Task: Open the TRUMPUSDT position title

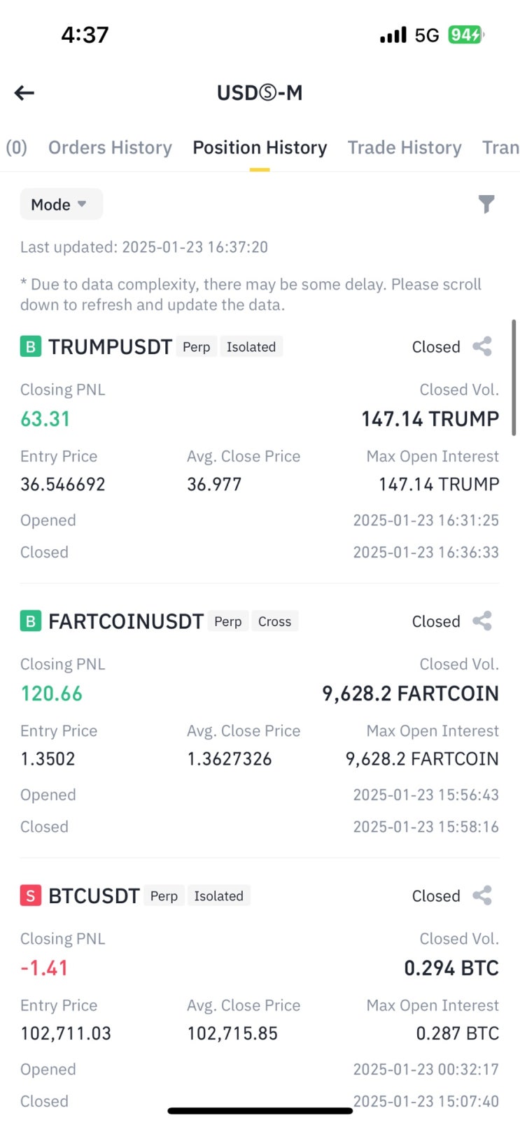Action: pos(110,347)
